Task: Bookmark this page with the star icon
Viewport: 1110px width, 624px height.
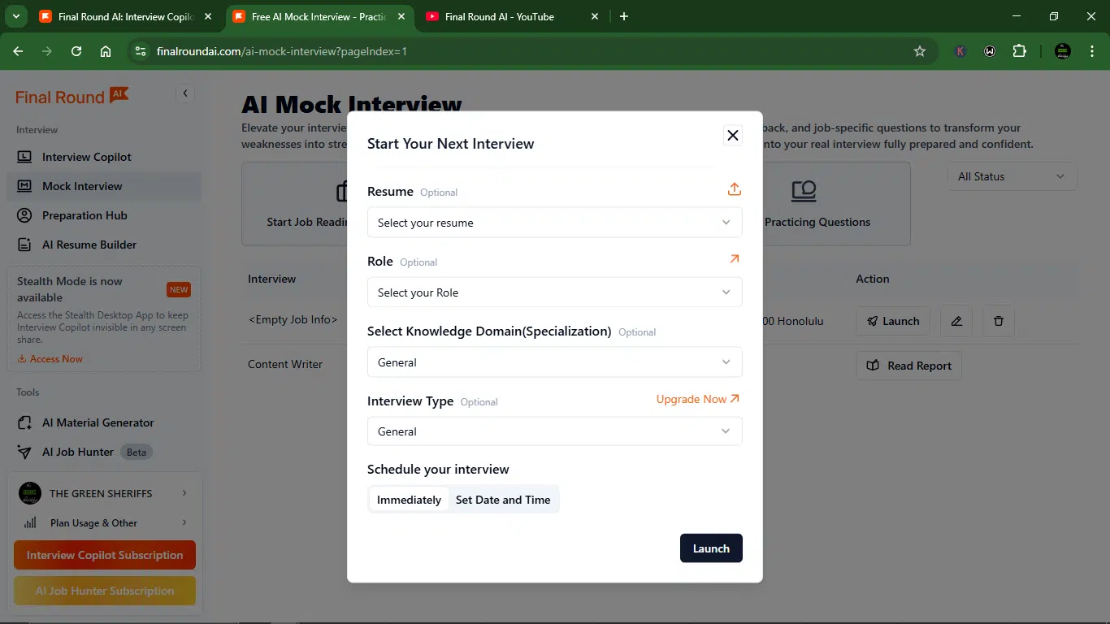Action: click(x=920, y=51)
